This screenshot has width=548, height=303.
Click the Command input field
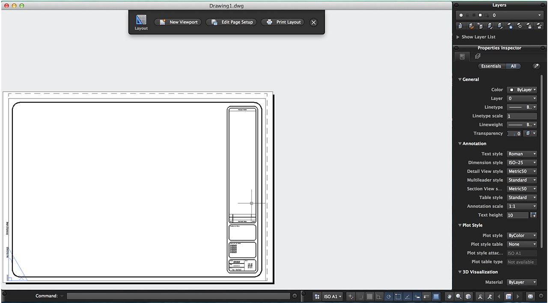(x=179, y=296)
